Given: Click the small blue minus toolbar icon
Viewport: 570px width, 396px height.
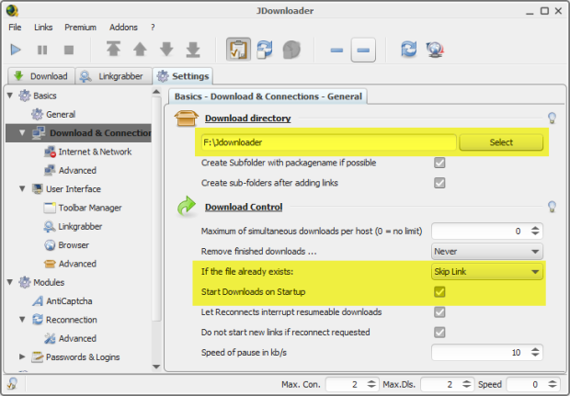Looking at the screenshot, I should click(x=336, y=51).
